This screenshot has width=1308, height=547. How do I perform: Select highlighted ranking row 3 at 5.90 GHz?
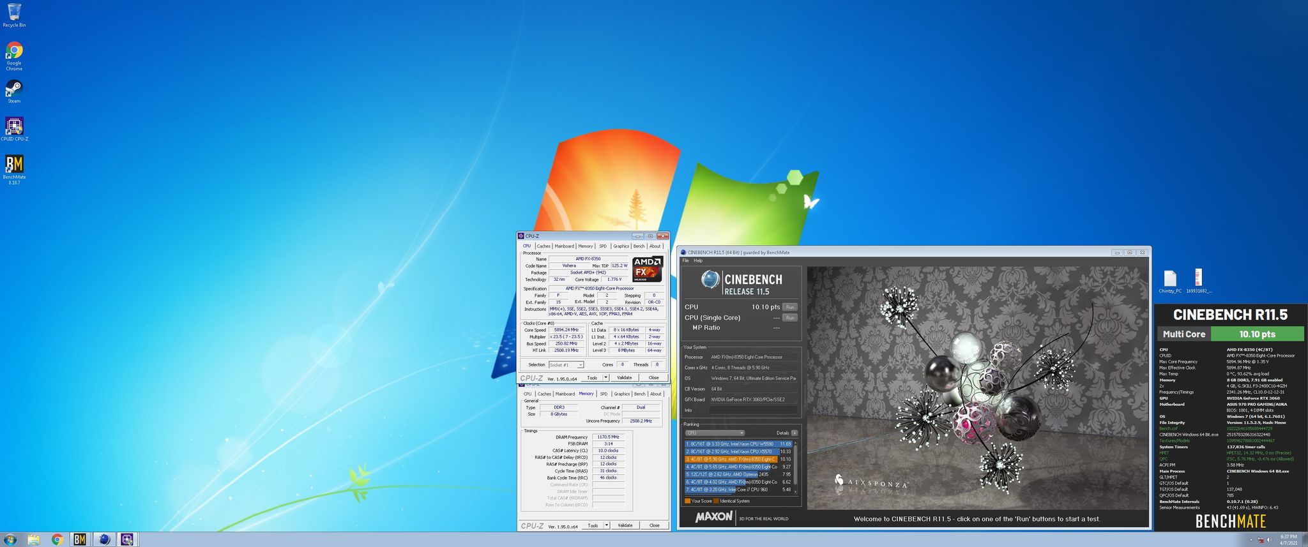pyautogui.click(x=738, y=459)
